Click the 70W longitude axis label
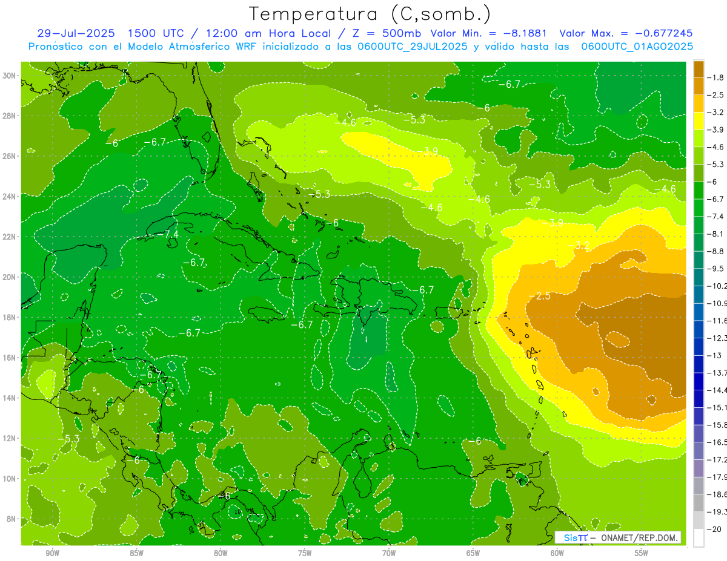The image size is (727, 561). click(x=389, y=554)
